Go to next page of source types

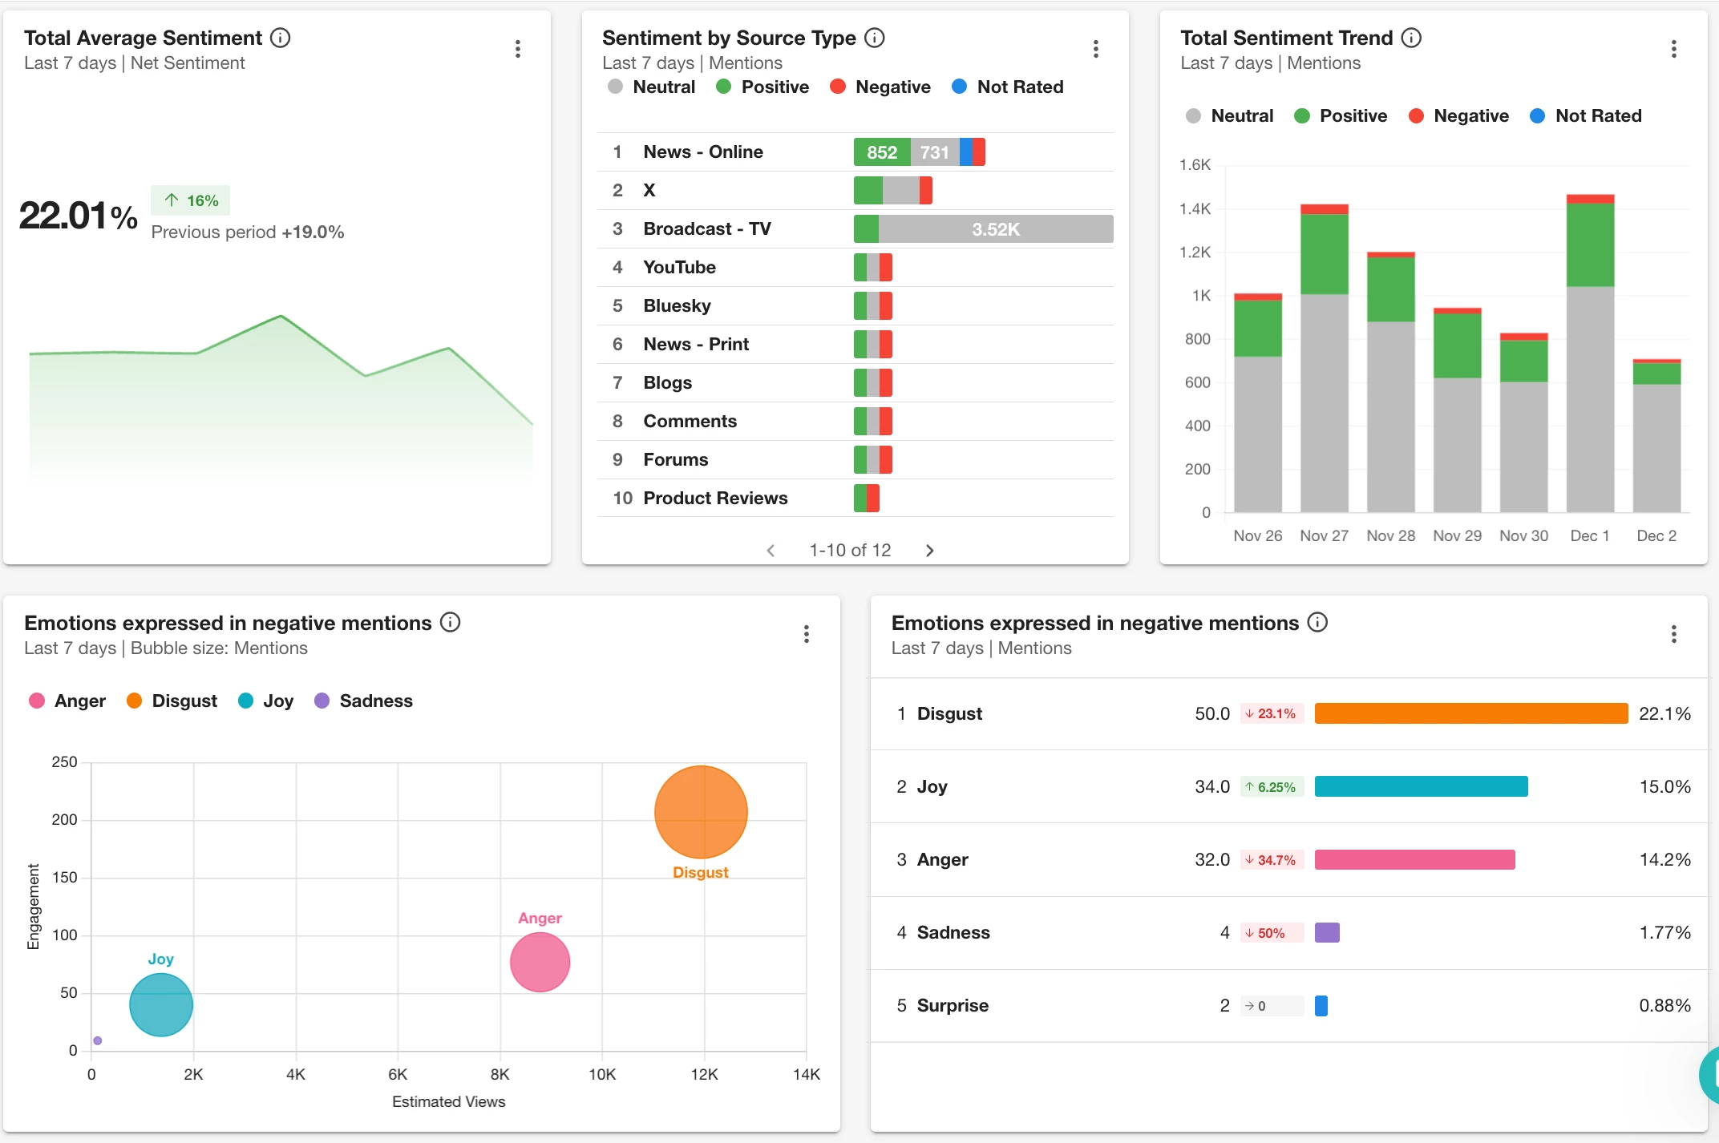(x=929, y=550)
